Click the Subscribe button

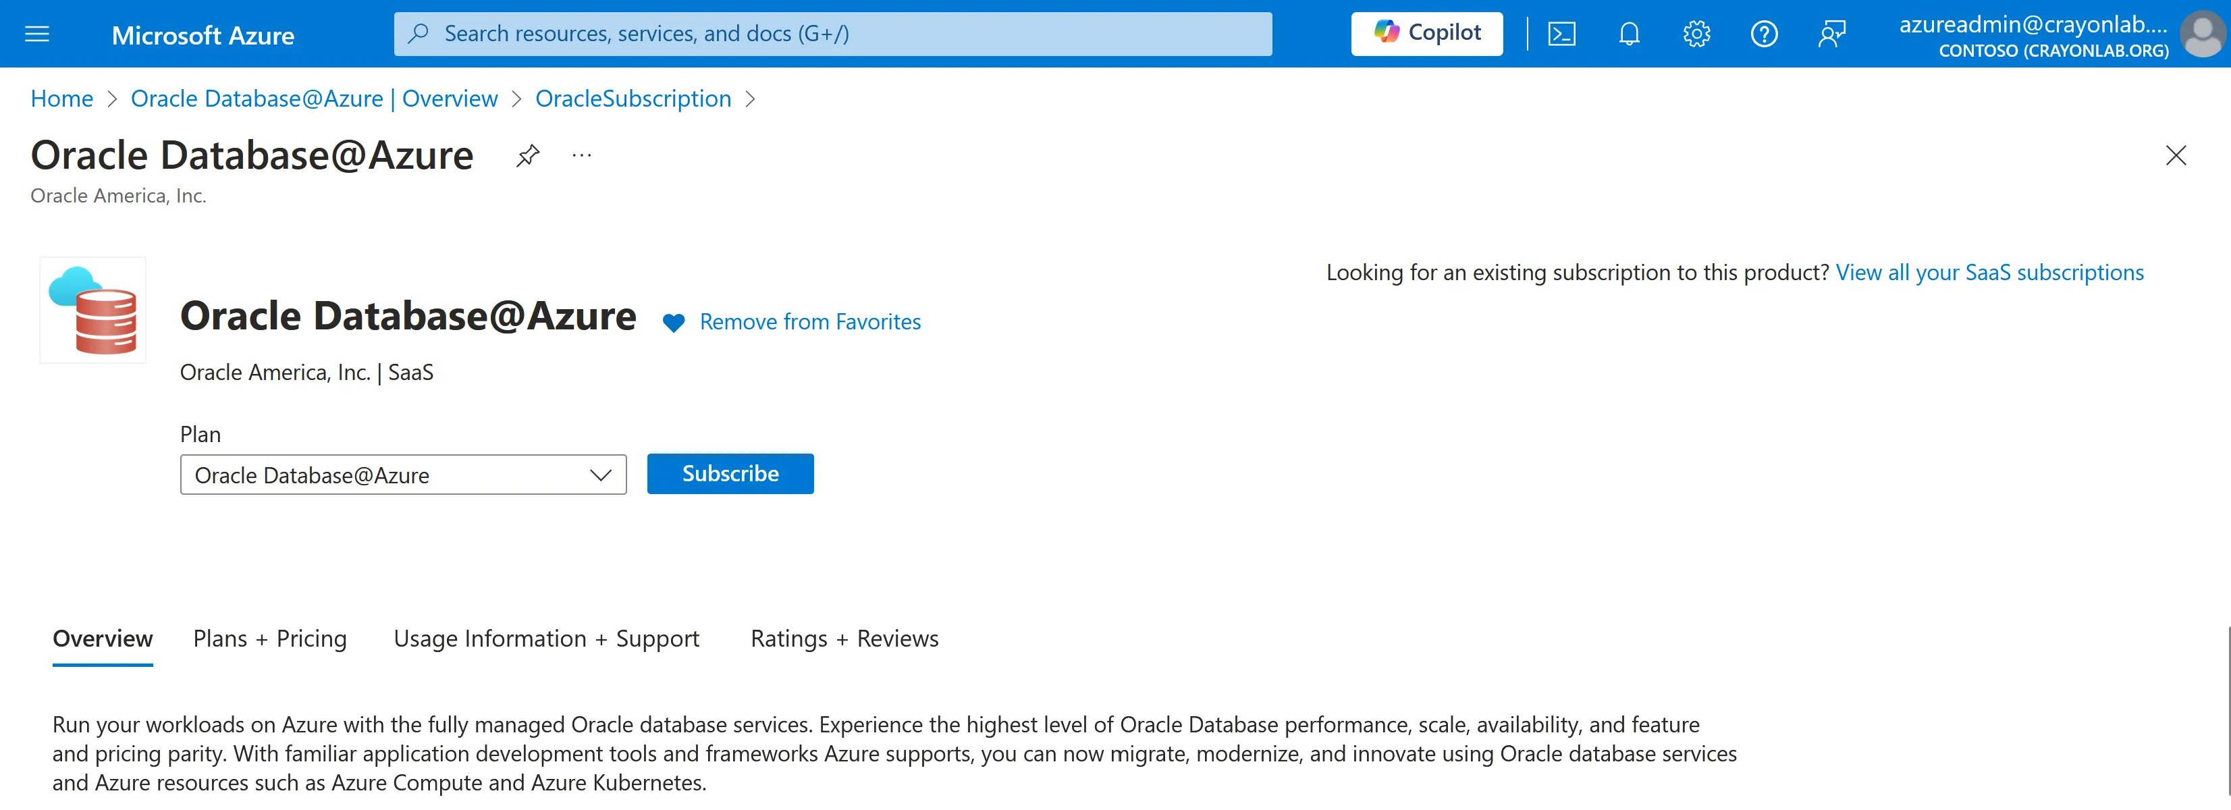730,474
